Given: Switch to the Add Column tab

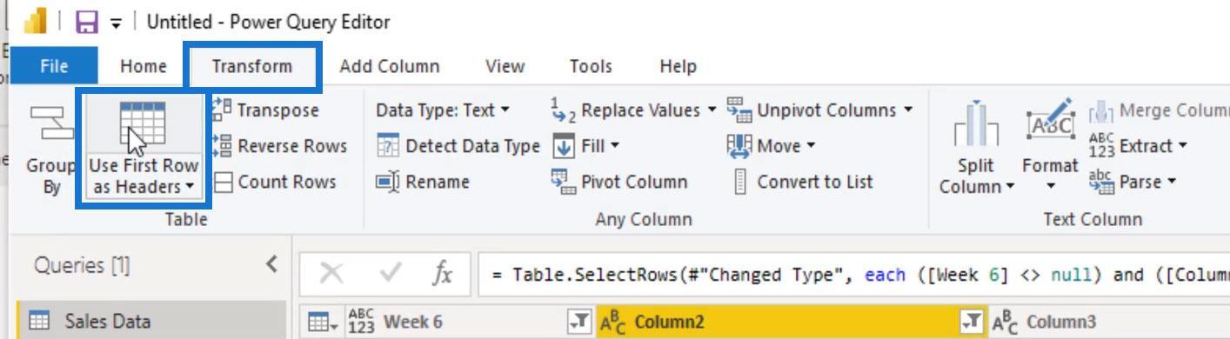Looking at the screenshot, I should 390,66.
